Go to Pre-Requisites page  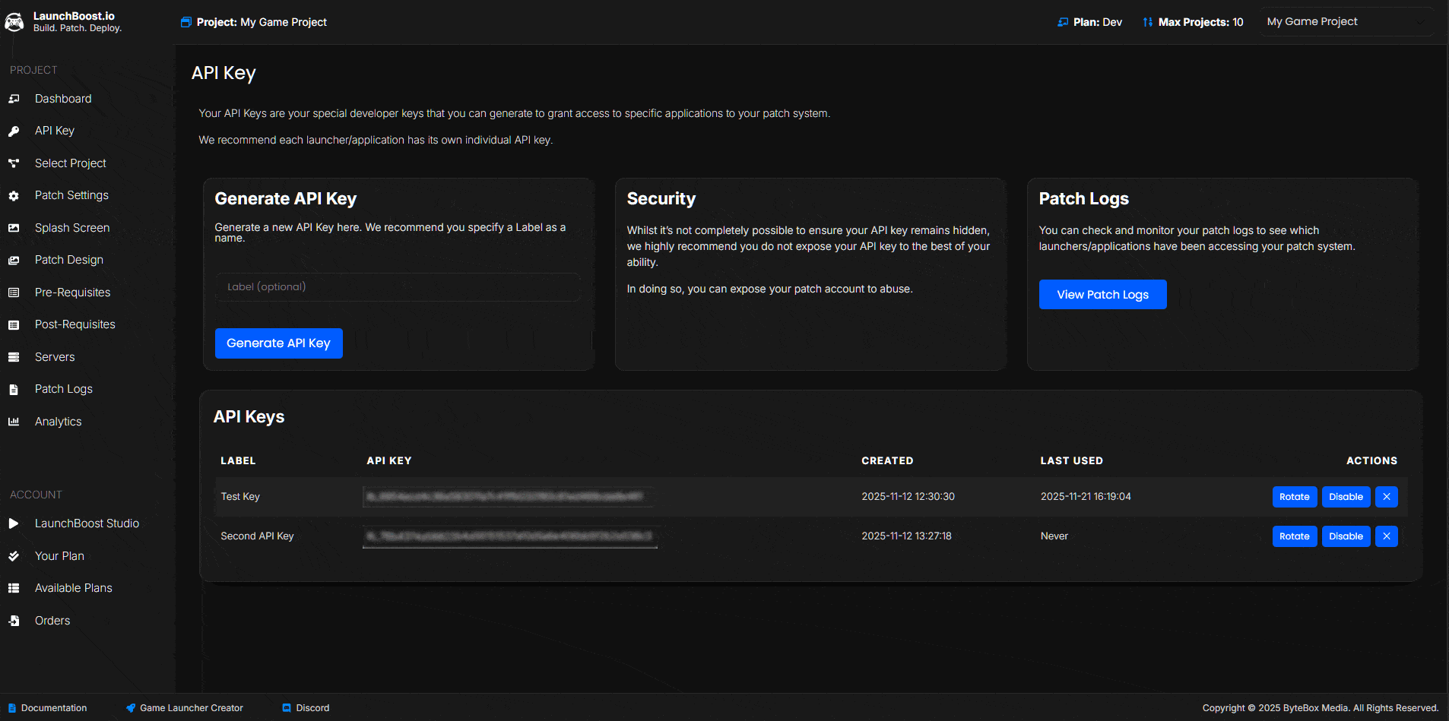point(72,293)
